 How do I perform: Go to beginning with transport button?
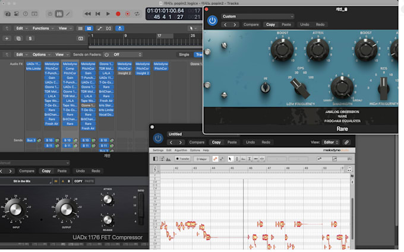97,14
